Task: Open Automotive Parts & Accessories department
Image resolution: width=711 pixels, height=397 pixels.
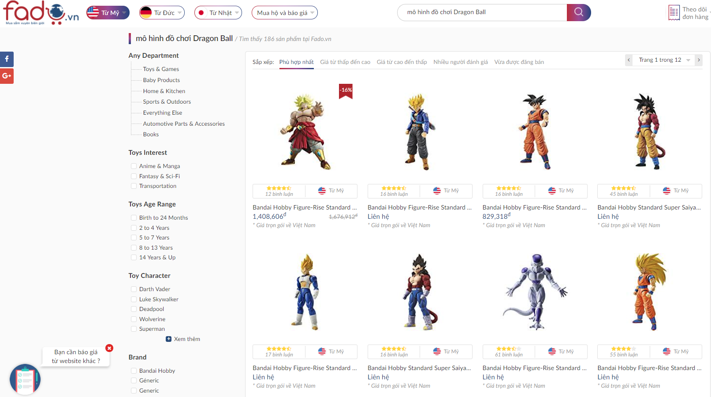Action: click(x=184, y=124)
